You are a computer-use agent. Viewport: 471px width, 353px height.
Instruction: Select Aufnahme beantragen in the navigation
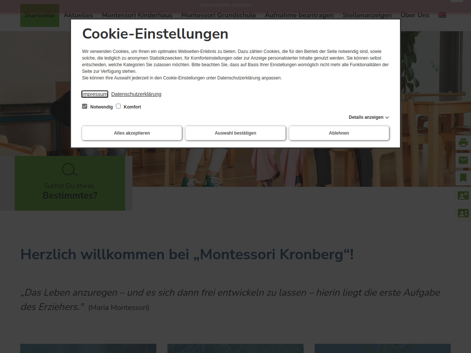click(299, 15)
